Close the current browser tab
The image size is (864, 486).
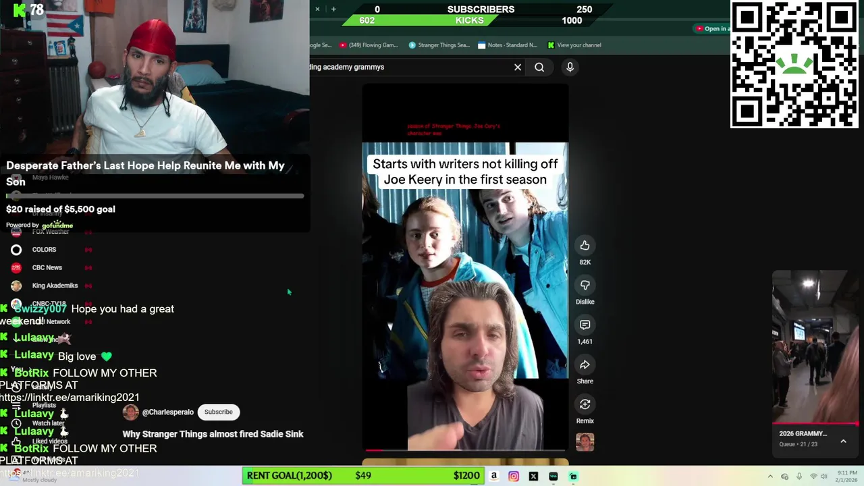[317, 9]
